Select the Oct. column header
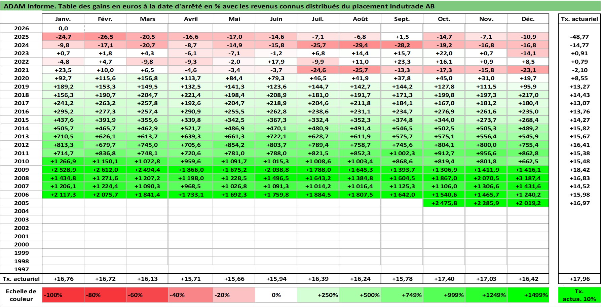 [444, 19]
